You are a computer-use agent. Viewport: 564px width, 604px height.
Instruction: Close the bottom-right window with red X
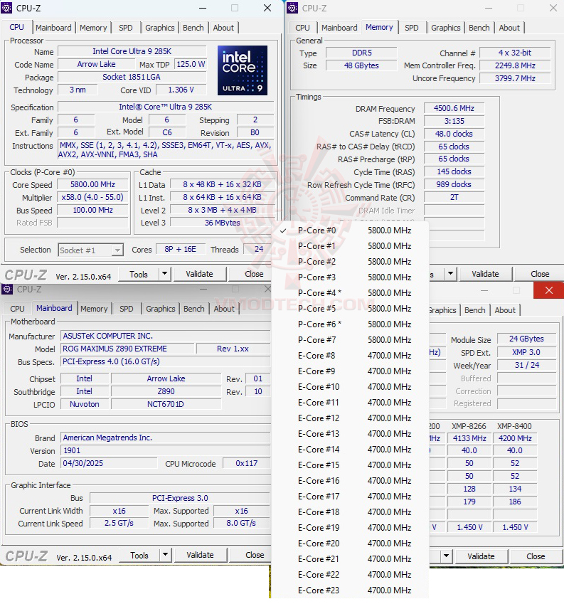click(548, 290)
